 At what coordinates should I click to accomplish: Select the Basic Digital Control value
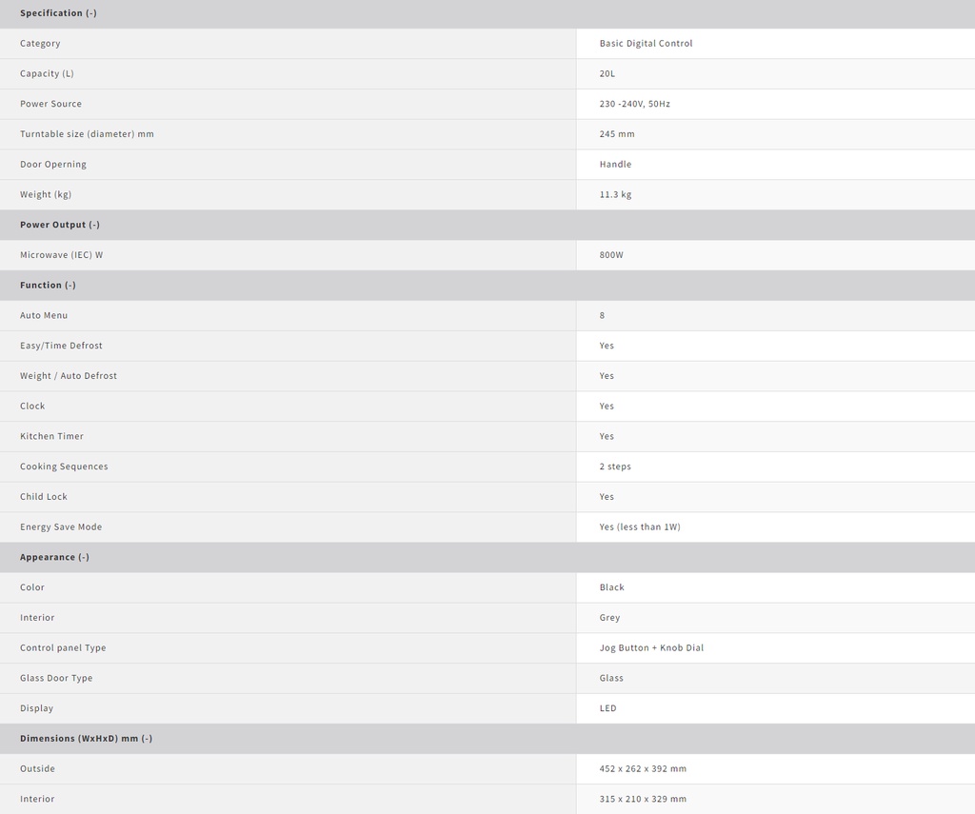pyautogui.click(x=646, y=44)
